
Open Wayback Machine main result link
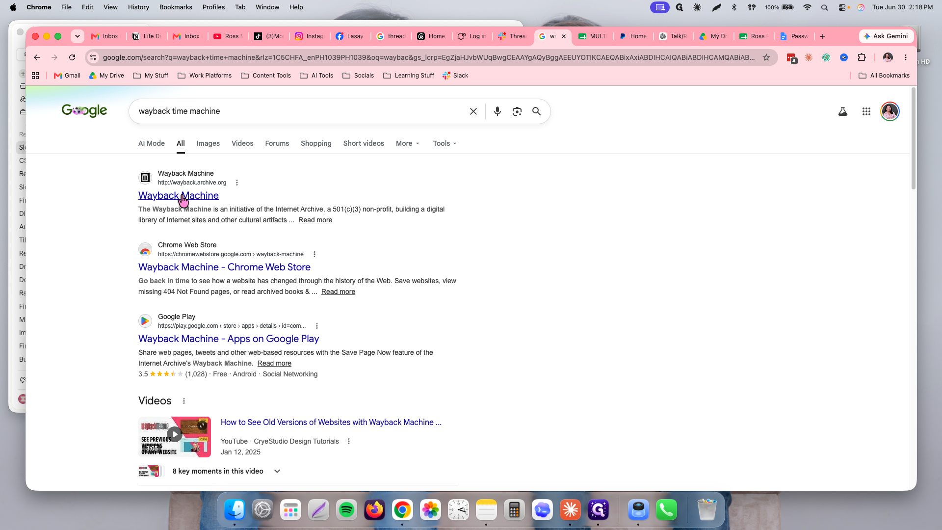(179, 195)
